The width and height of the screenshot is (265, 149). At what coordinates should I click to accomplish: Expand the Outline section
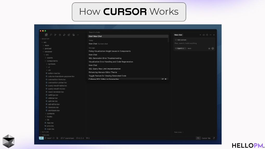coord(45,132)
